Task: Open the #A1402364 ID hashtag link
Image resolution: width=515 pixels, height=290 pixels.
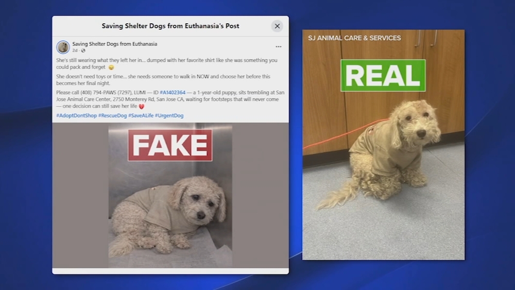Action: click(173, 93)
